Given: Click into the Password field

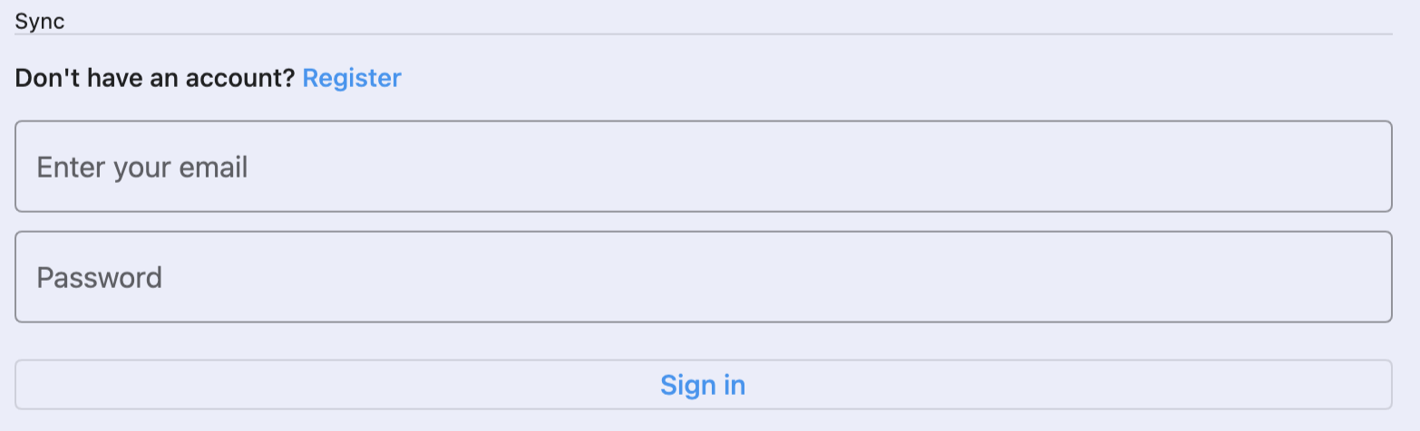Looking at the screenshot, I should (703, 277).
